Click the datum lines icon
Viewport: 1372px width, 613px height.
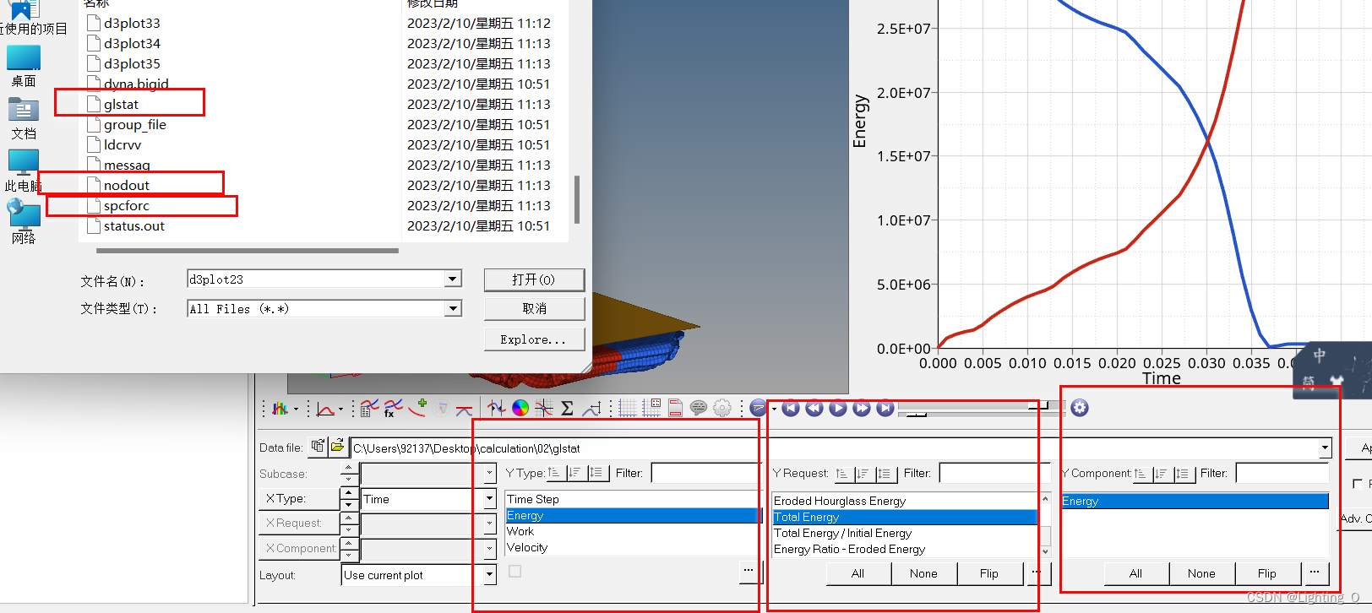click(591, 409)
